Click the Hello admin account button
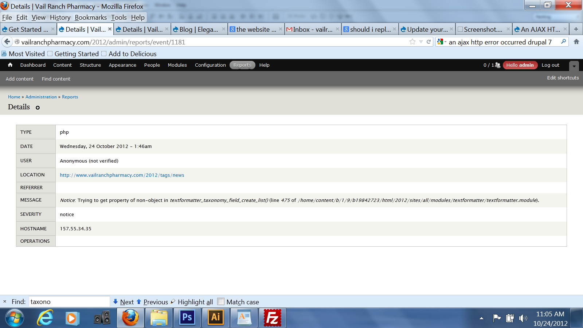 [x=520, y=65]
